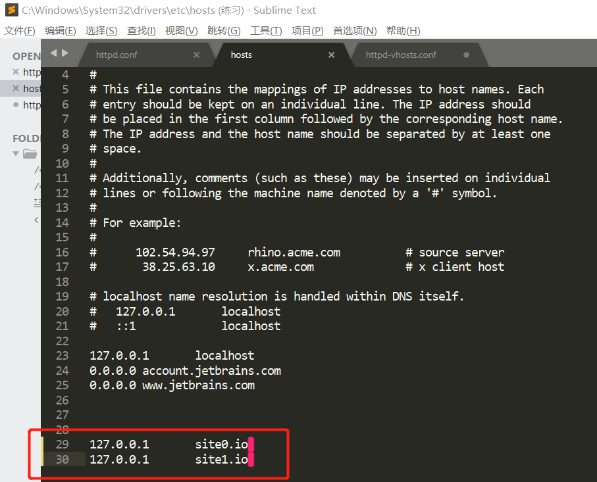
Task: Click 127.0.0.1 on line 29
Action: coord(119,444)
